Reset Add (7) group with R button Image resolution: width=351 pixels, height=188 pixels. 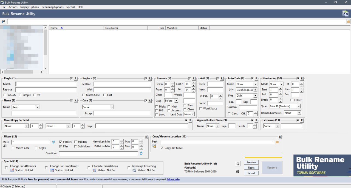[222, 79]
